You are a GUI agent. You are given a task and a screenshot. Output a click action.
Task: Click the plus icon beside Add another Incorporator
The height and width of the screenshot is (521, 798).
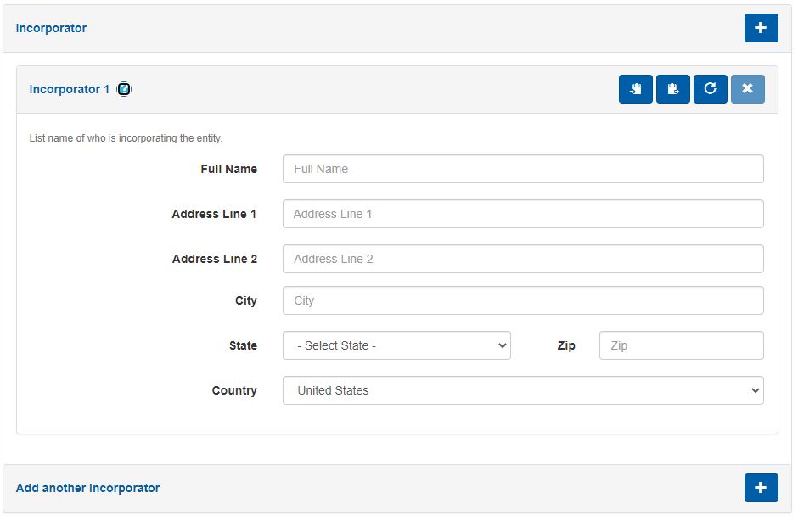(761, 488)
